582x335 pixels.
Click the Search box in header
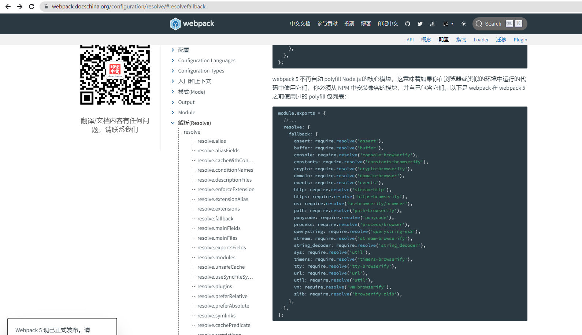(499, 24)
